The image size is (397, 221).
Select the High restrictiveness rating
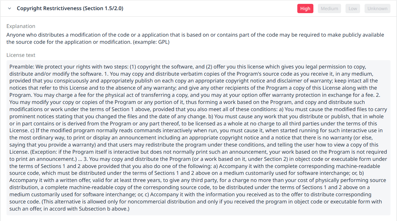pyautogui.click(x=305, y=9)
